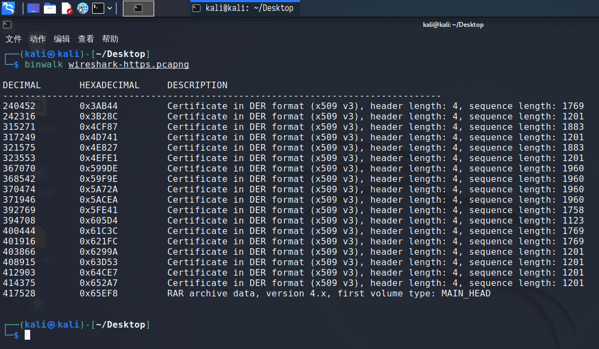
Task: Click the DESCRIPTION column header text
Action: tap(197, 85)
